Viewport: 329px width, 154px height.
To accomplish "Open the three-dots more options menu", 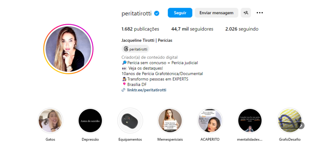I will click(260, 13).
